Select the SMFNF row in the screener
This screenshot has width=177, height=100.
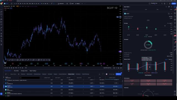(x=63, y=93)
